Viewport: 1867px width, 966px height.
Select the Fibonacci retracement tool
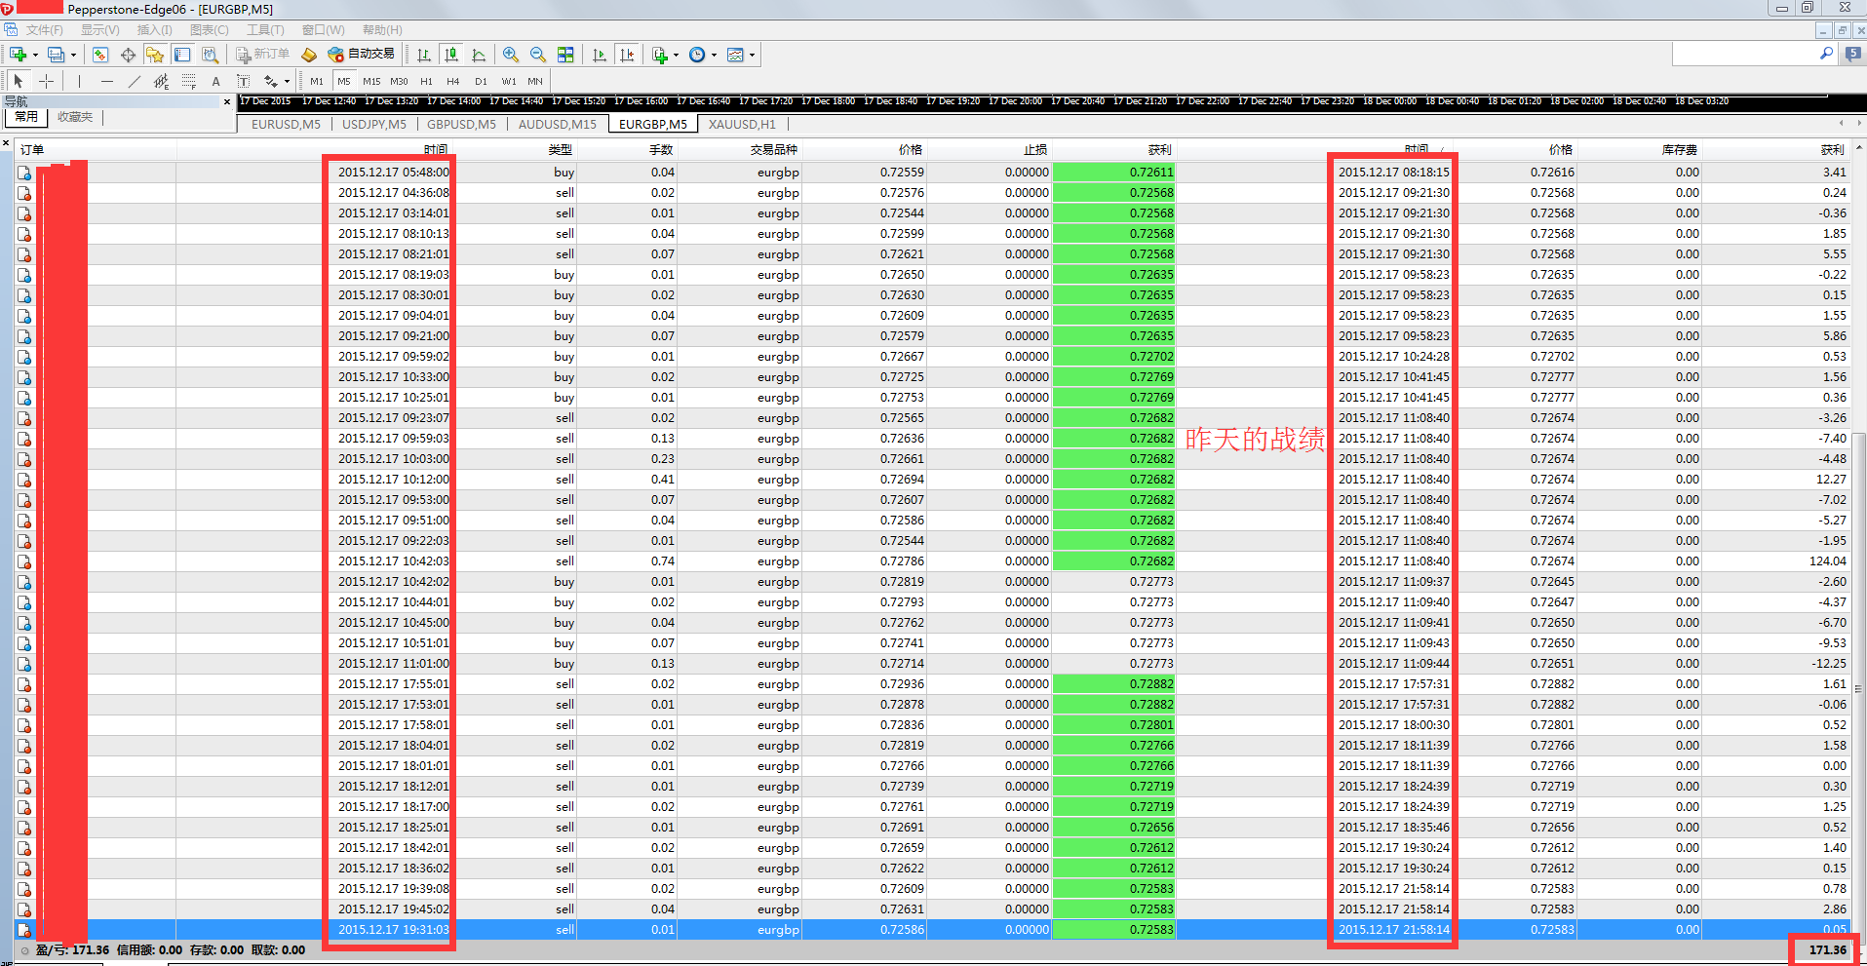coord(189,81)
